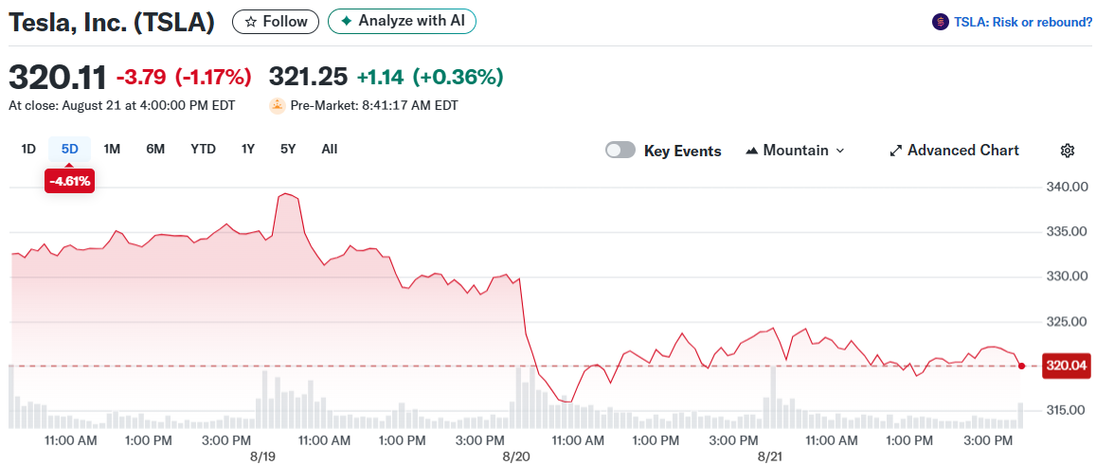Click the 330.00 y-axis label

tap(1066, 277)
